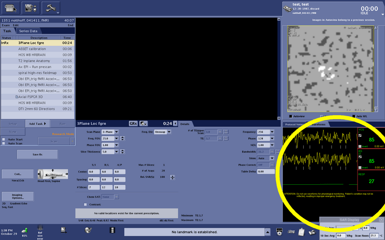Viewport: 385px width, 240px height.
Task: Open the Slice Thickness dropdown
Action: [x=116, y=152]
